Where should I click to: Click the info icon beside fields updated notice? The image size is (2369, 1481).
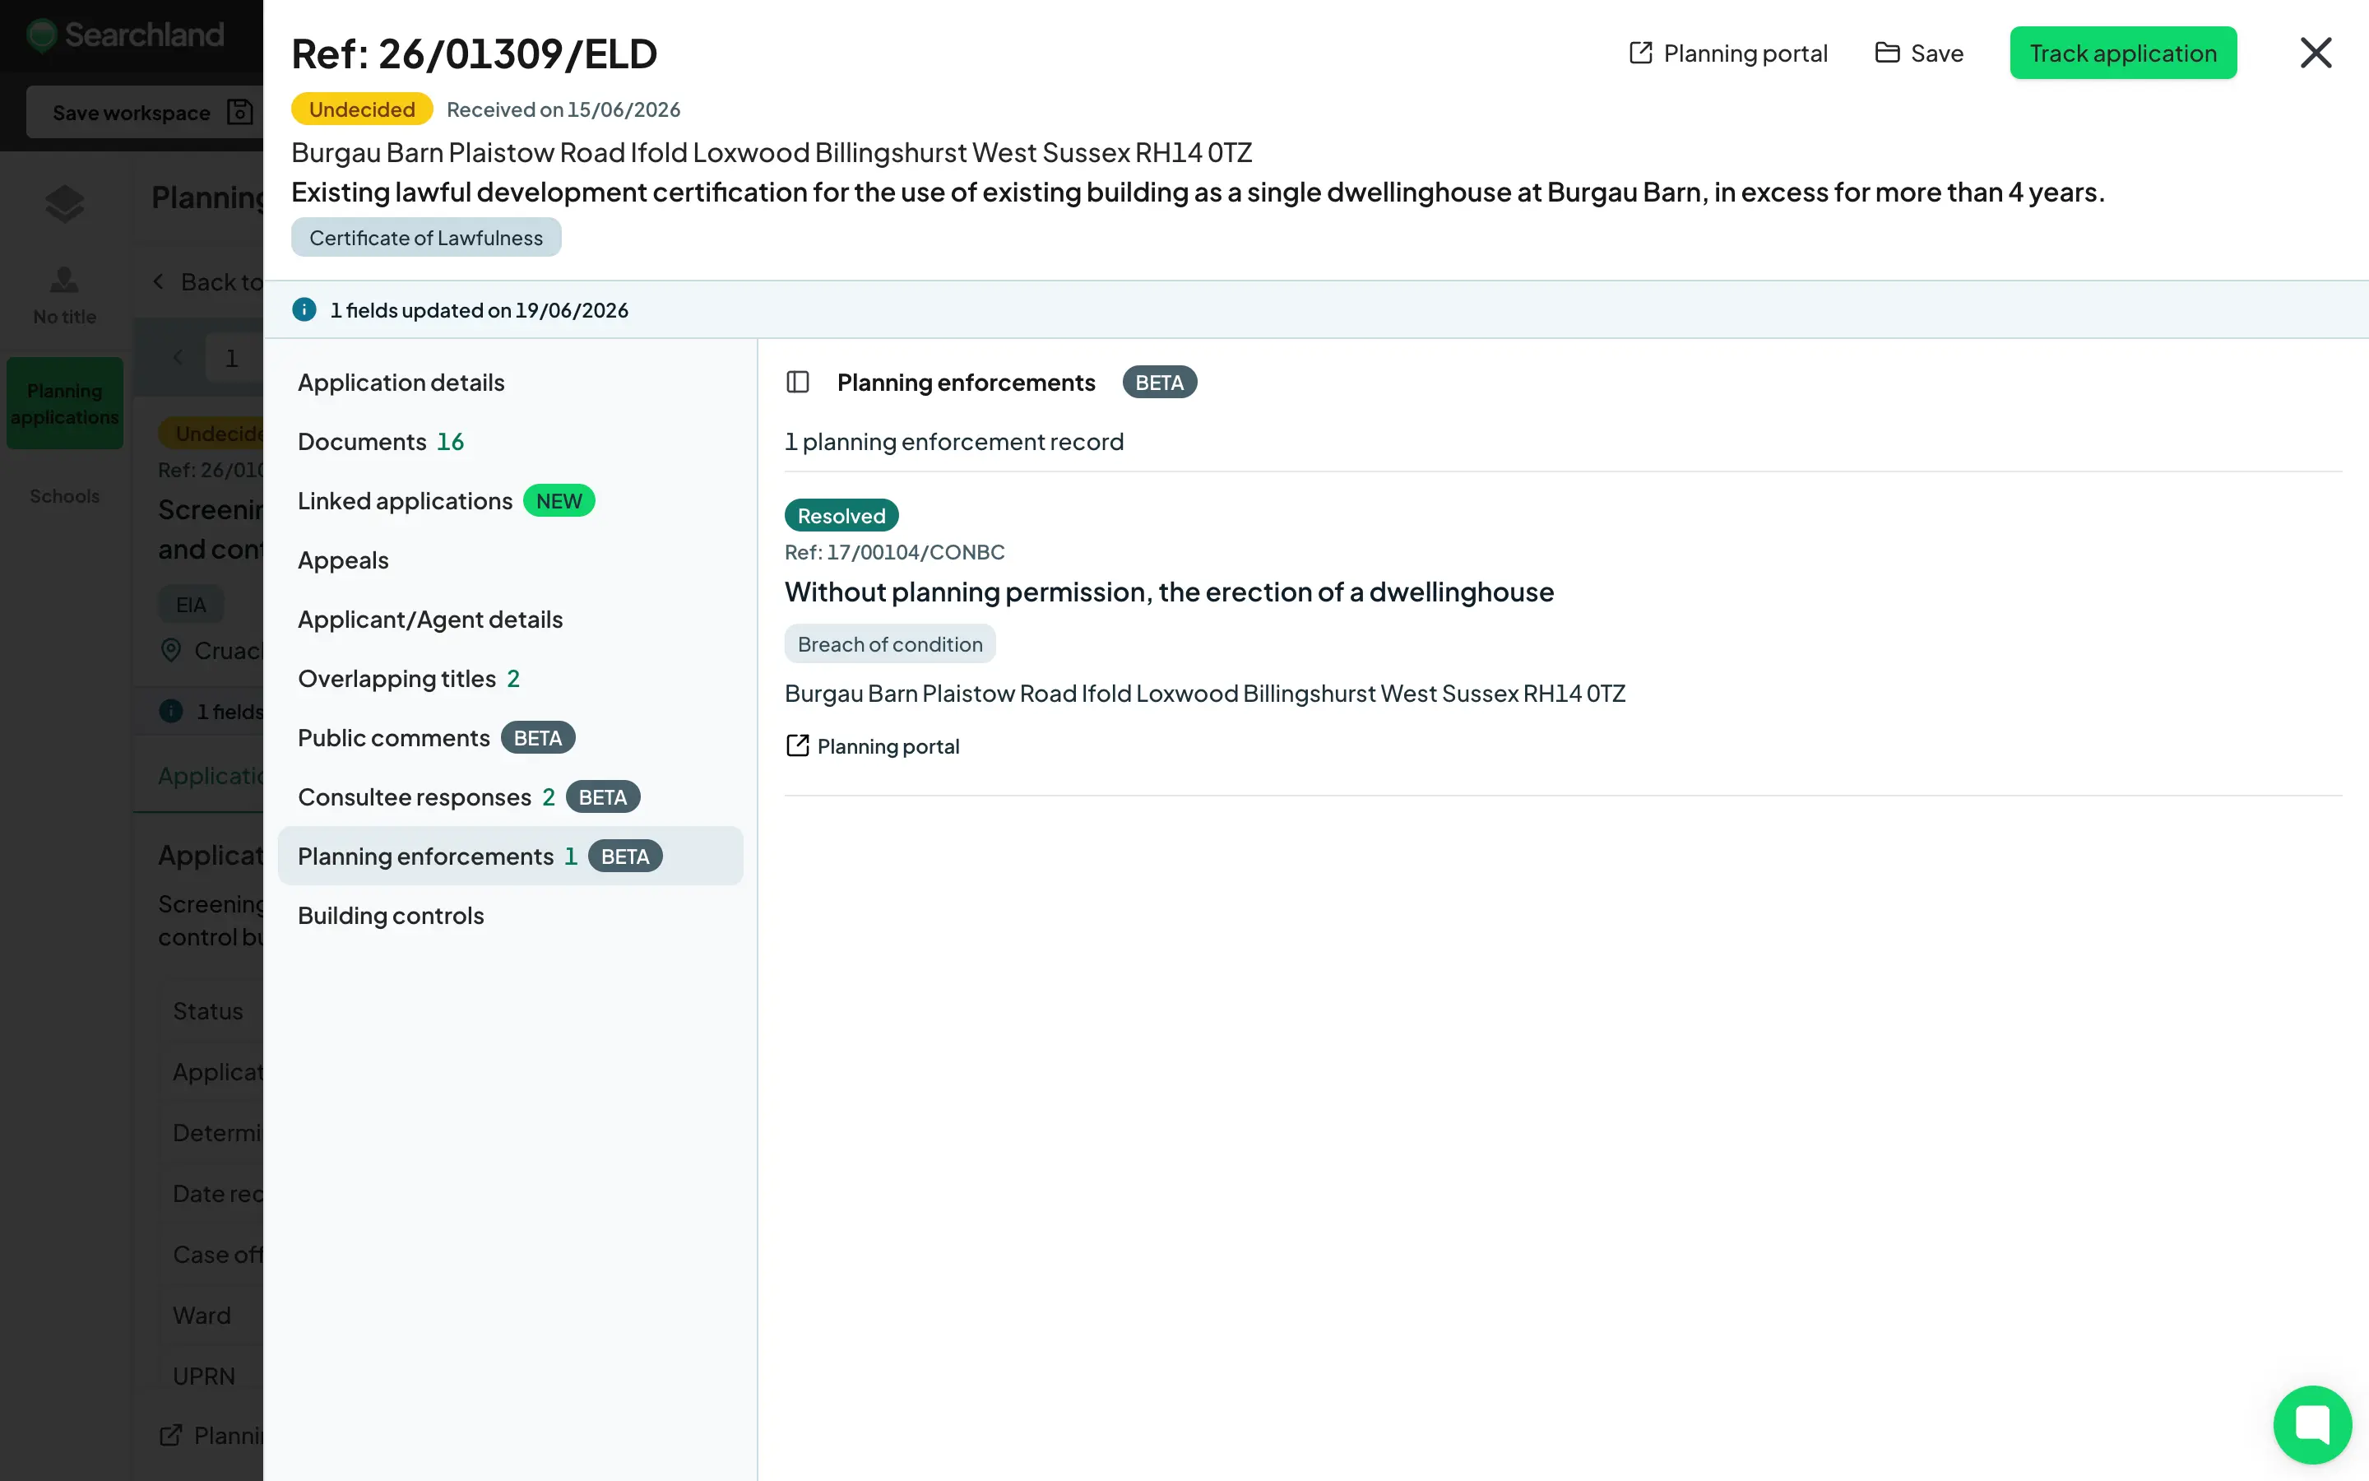[x=304, y=309]
